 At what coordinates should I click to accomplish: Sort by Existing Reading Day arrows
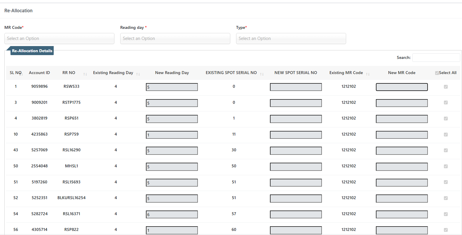pos(138,74)
